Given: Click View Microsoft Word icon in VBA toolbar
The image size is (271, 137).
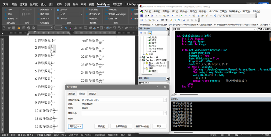Looking at the screenshot, I should pos(142,16).
